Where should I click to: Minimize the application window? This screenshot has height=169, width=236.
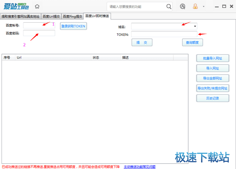[216, 7]
